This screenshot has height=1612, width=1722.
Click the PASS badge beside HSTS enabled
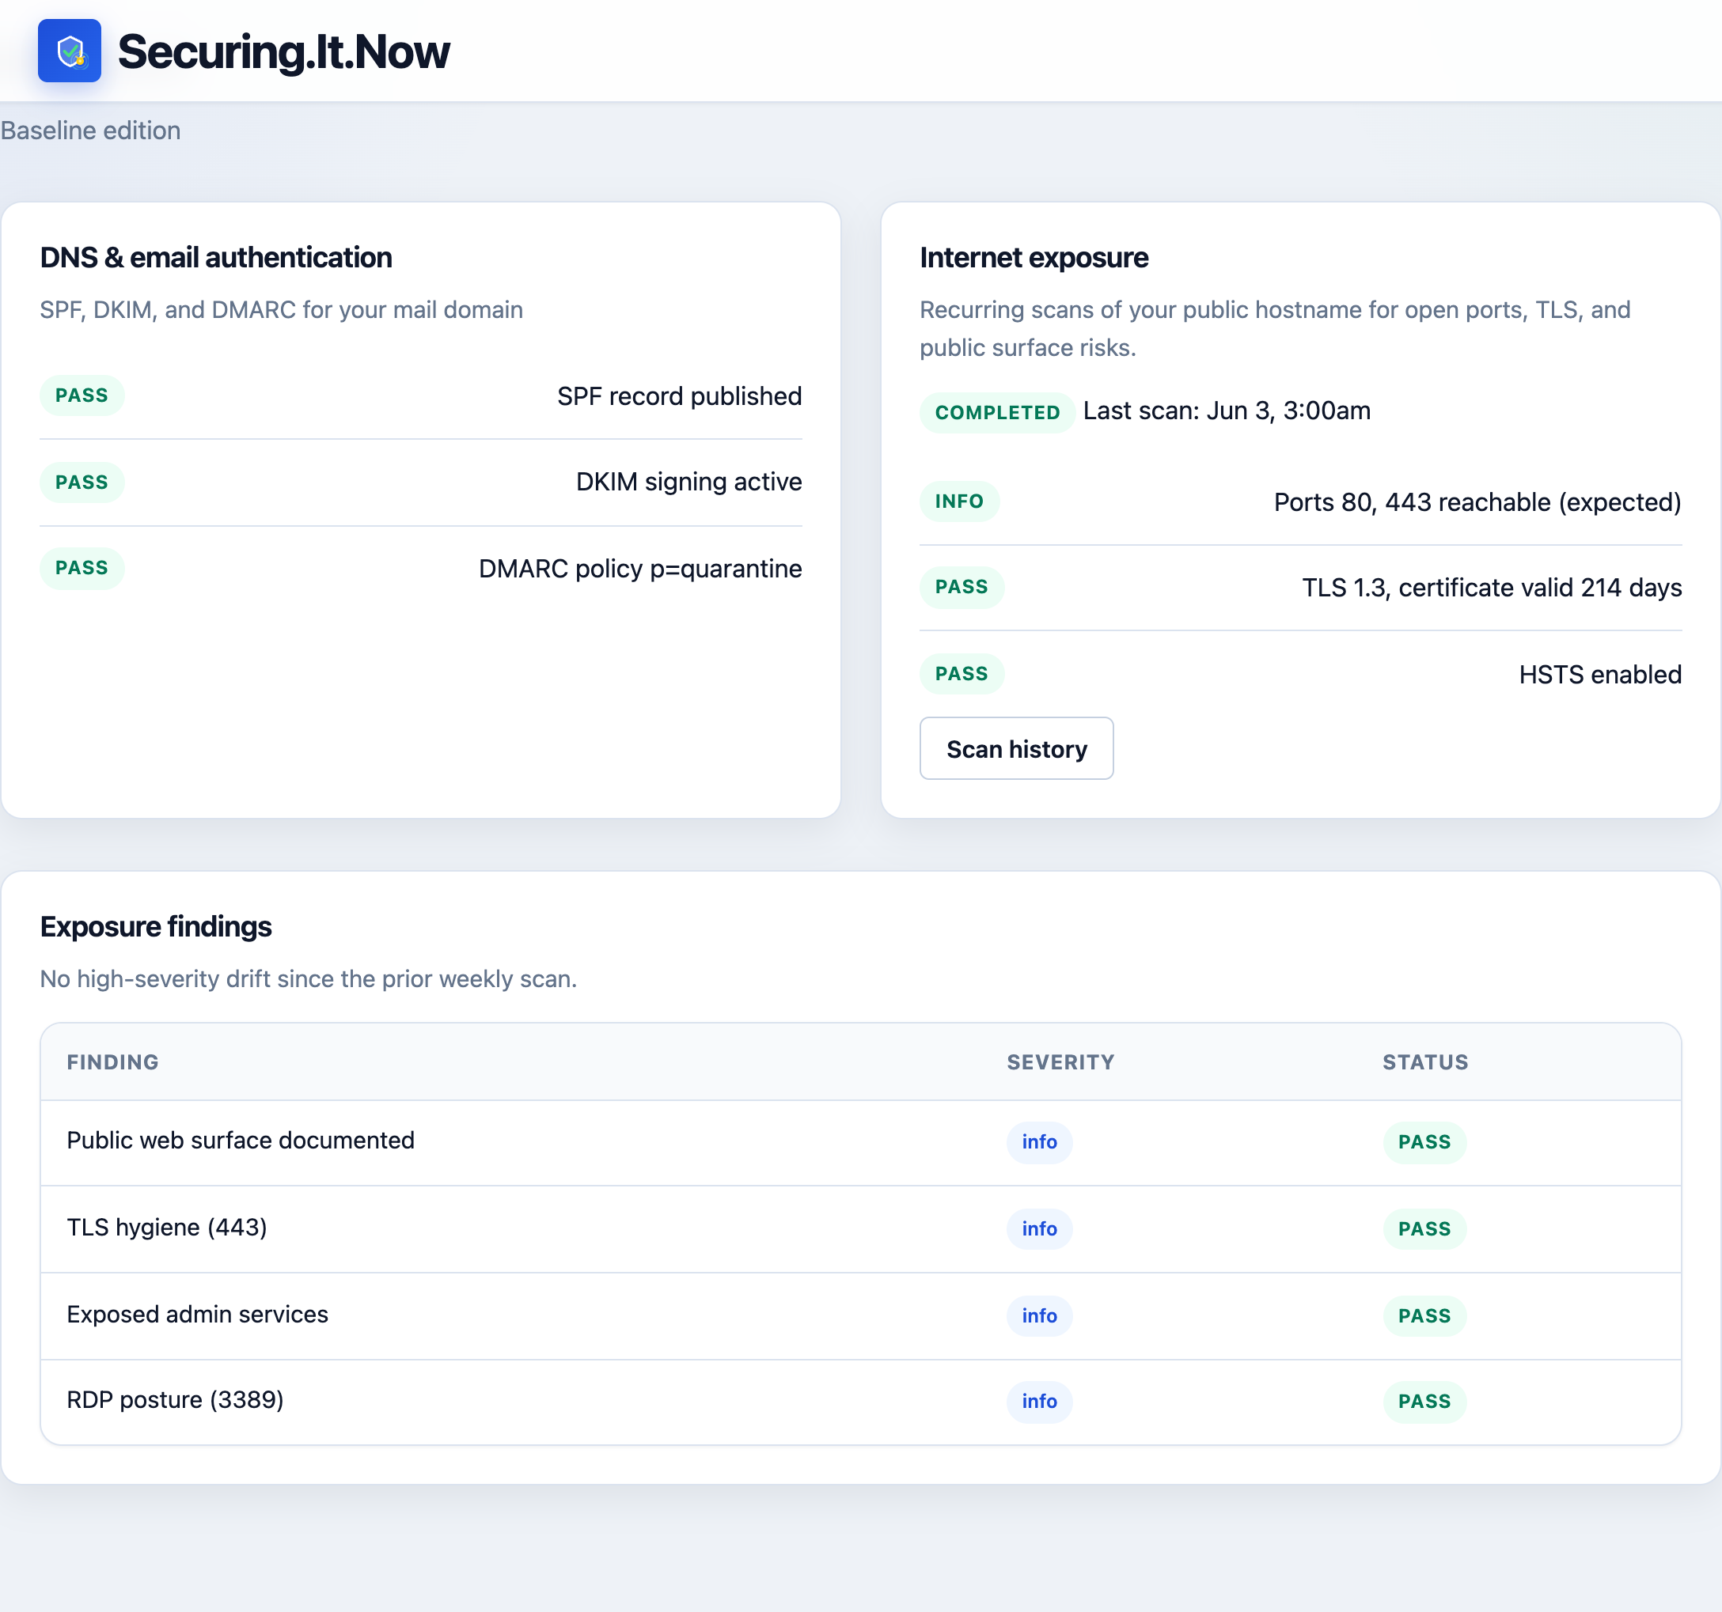[x=961, y=674]
